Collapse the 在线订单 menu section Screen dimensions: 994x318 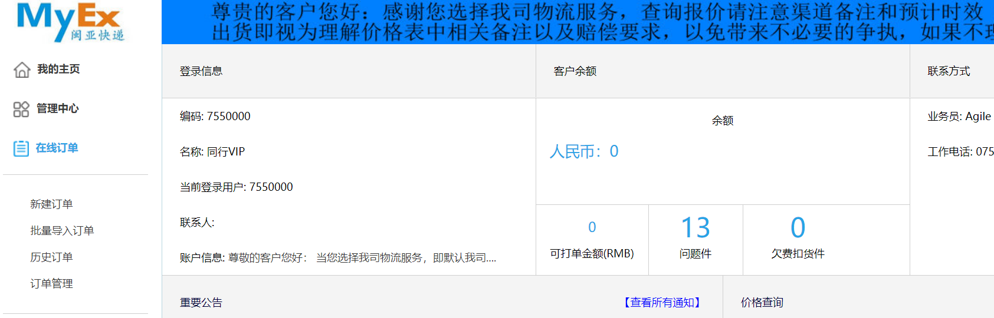(57, 148)
